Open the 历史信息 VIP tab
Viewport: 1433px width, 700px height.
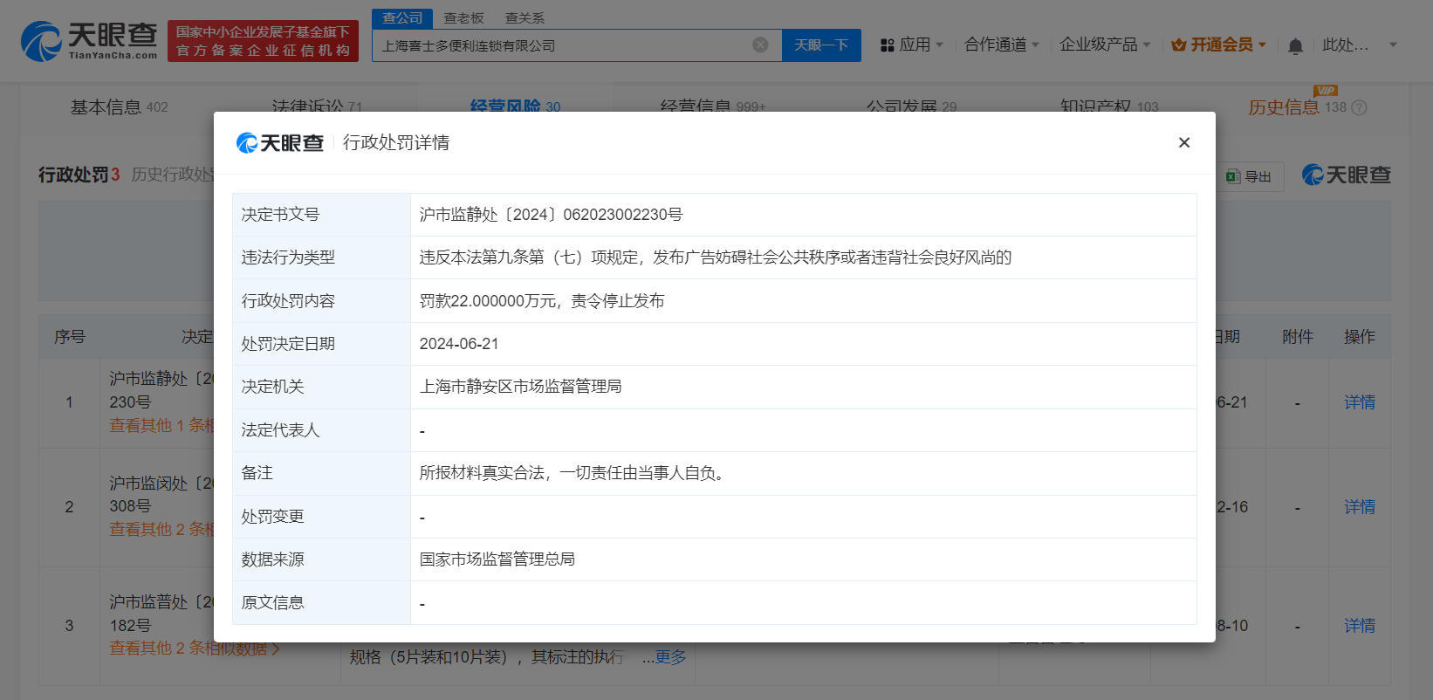click(x=1283, y=107)
